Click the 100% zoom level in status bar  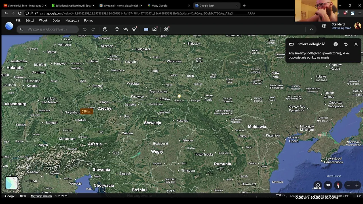[x=23, y=196]
